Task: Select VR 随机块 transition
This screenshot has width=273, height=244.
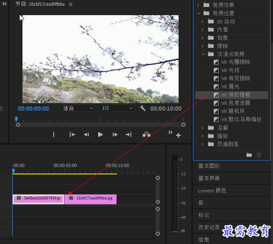Action: 232,111
